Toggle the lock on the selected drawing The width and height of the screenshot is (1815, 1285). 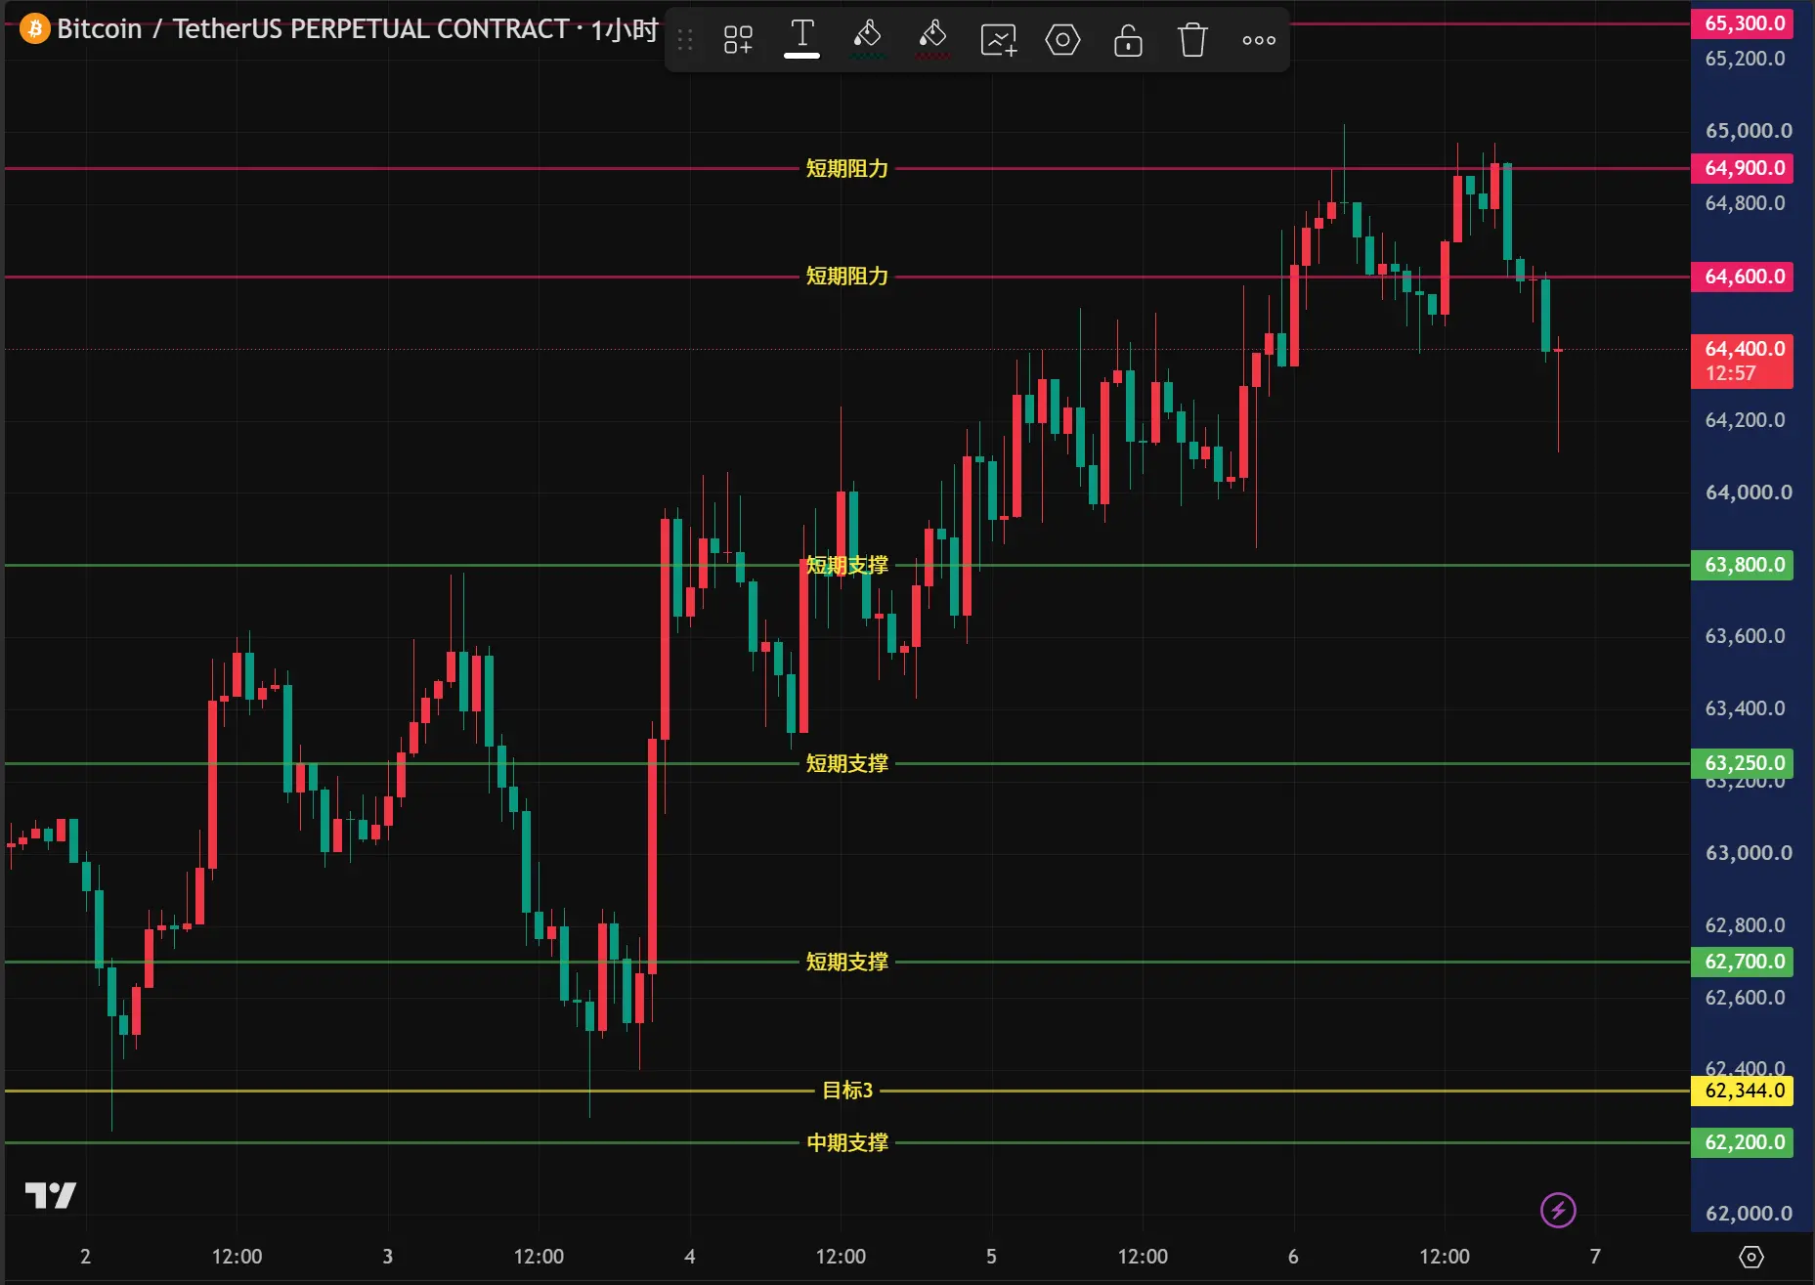(x=1128, y=40)
